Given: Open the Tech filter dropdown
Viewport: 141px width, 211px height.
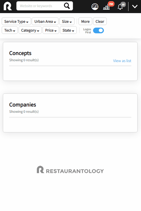Looking at the screenshot, I should pos(10,30).
